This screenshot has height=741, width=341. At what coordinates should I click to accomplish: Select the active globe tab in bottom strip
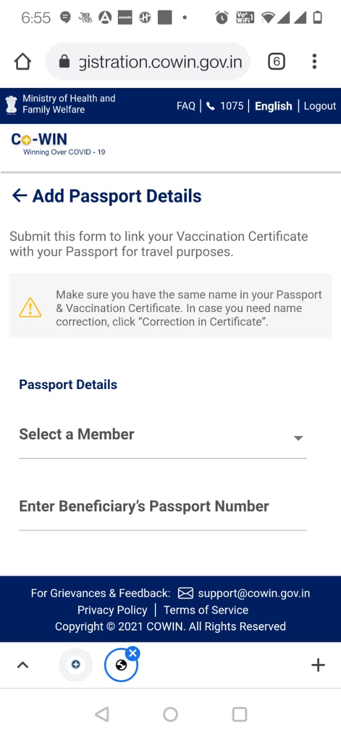click(x=121, y=665)
